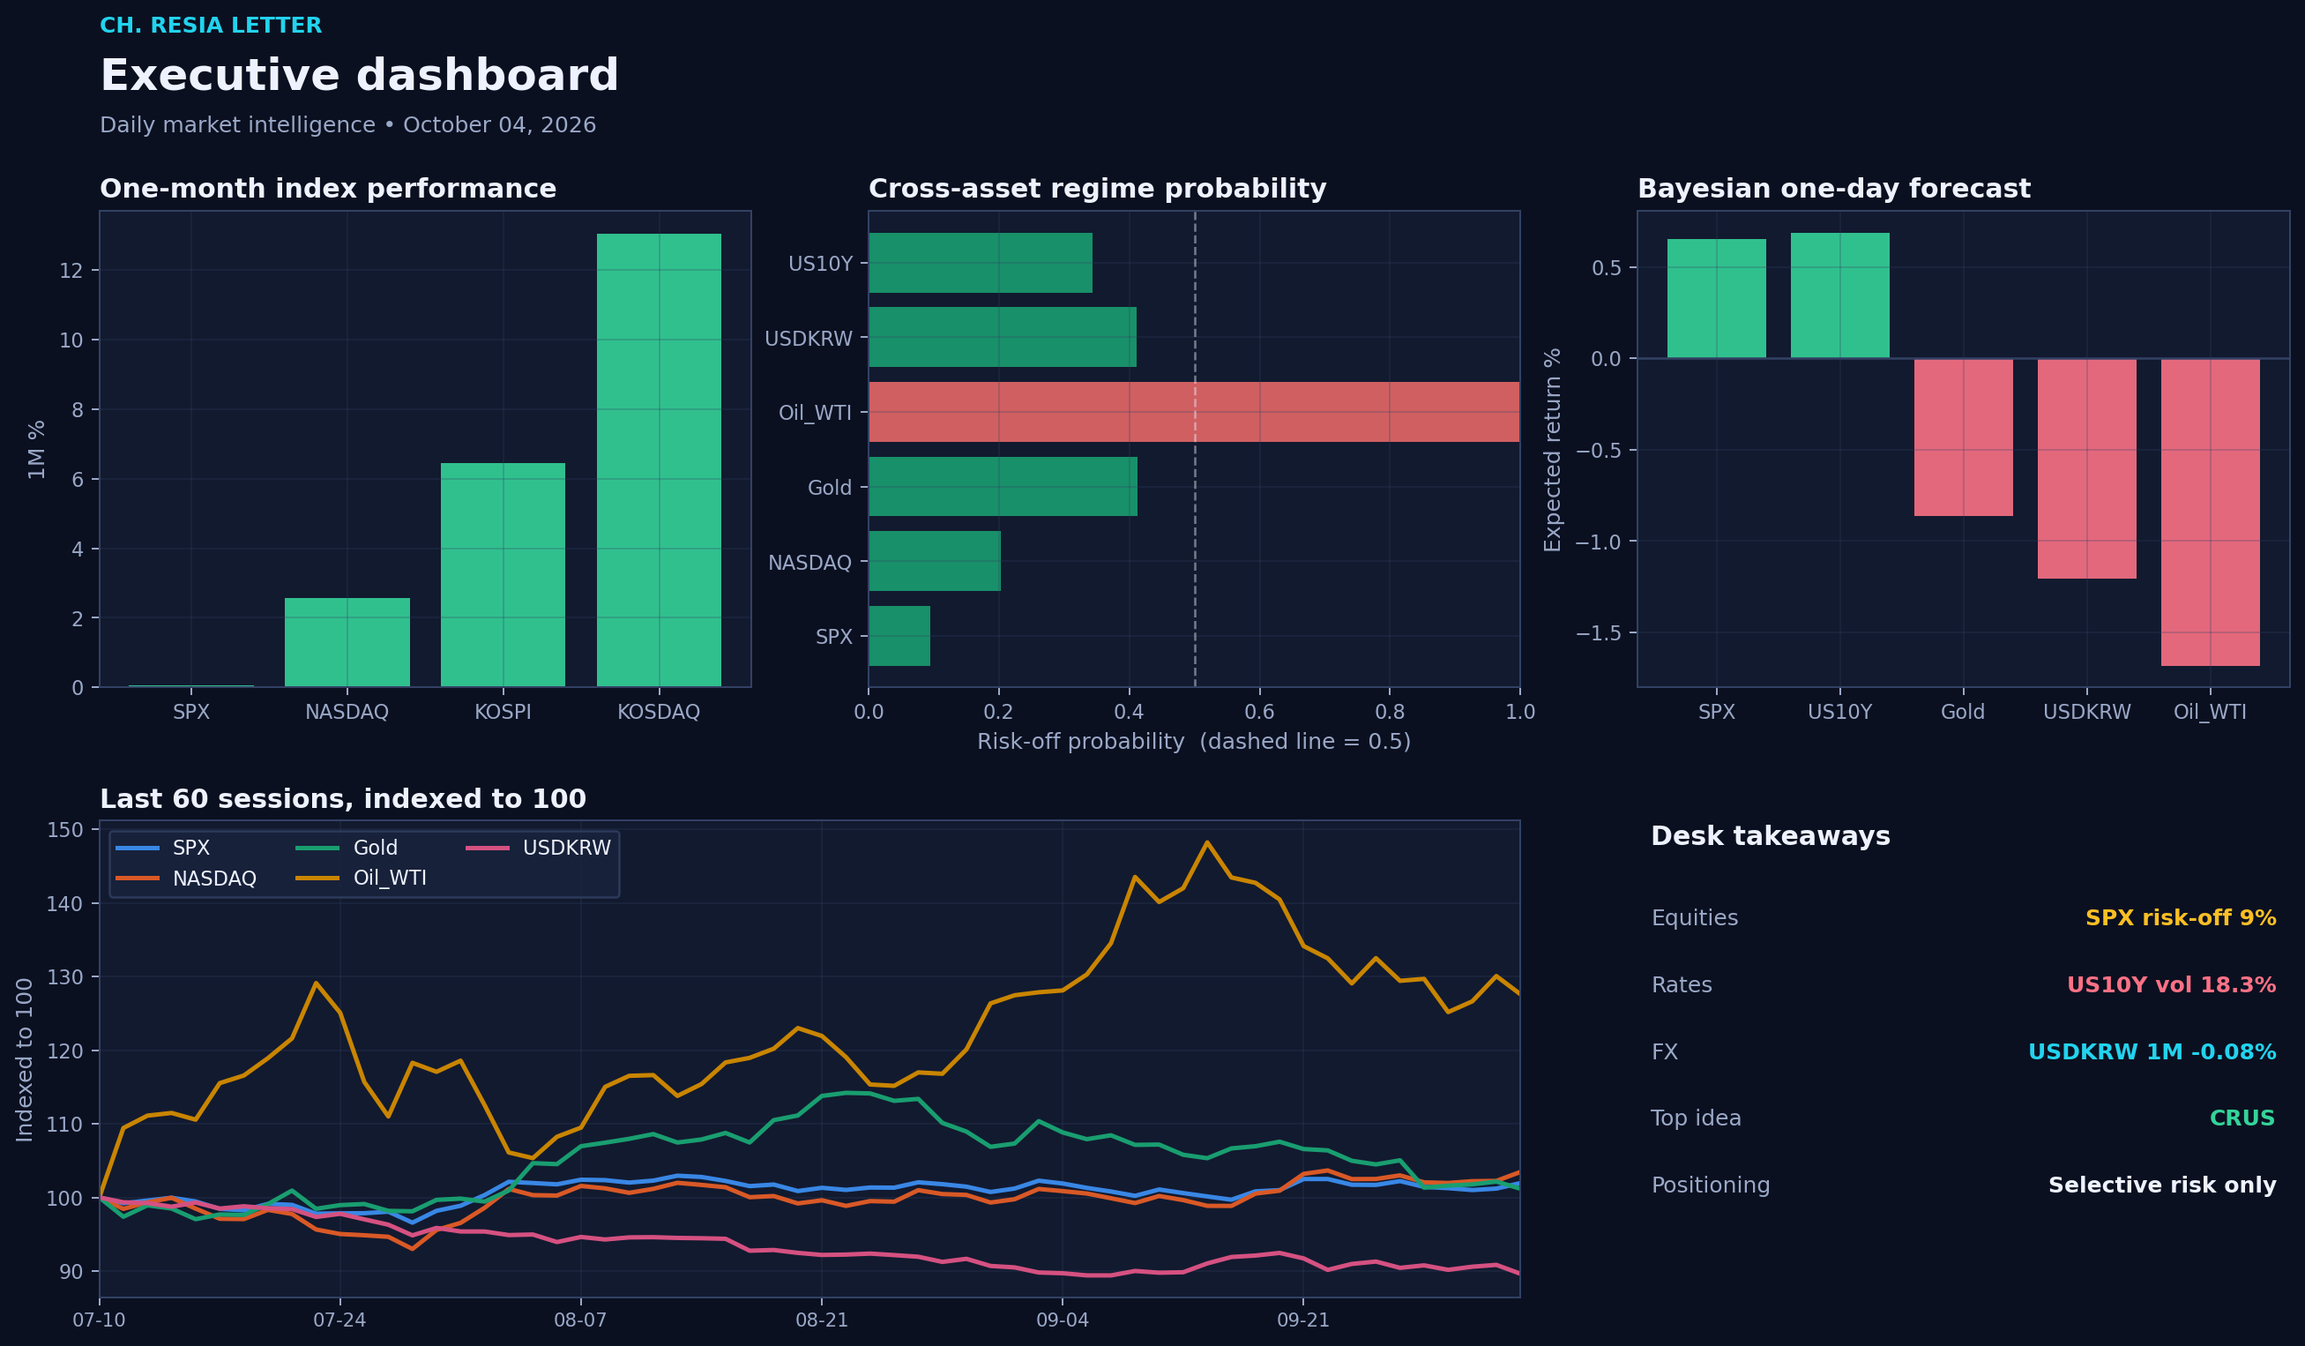Click 'SPX risk-off 9%' takeaway value
This screenshot has height=1346, width=2305.
2181,918
